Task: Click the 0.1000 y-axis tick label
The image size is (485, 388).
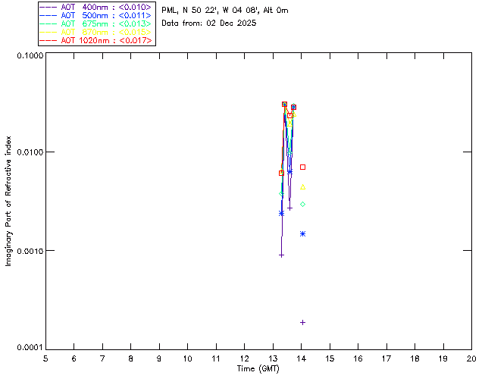Action: pos(30,55)
